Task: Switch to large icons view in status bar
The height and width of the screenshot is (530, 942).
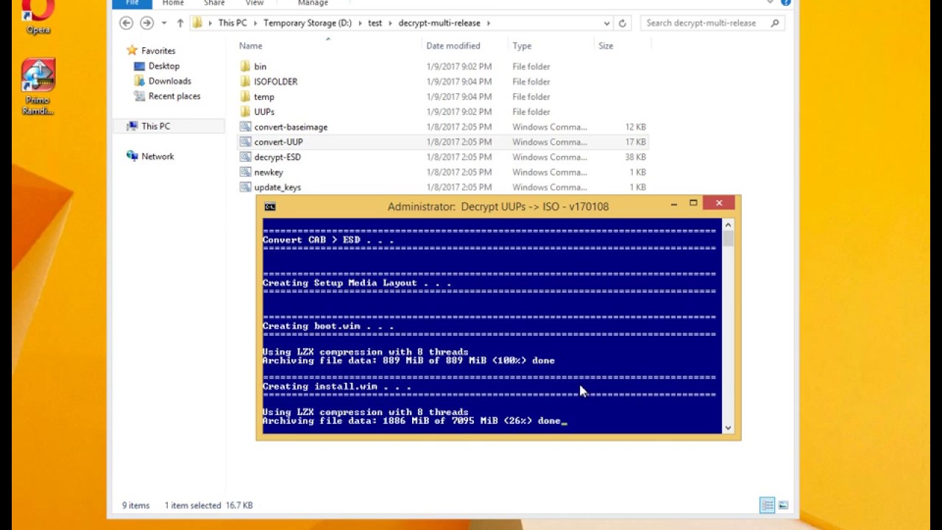Action: pyautogui.click(x=783, y=505)
